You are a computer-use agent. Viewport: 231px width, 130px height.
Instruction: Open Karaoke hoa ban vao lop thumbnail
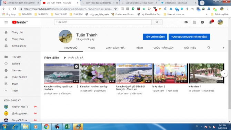click(98, 73)
